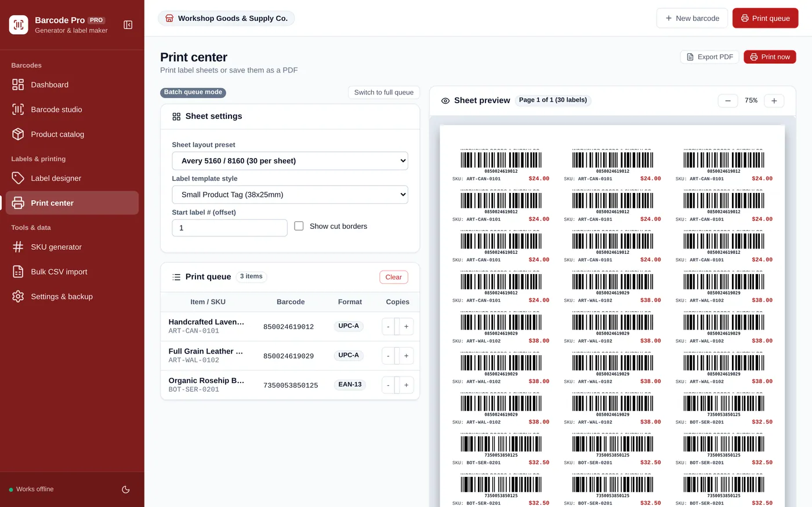Click the Print queue list icon
Image resolution: width=812 pixels, height=507 pixels.
click(176, 277)
